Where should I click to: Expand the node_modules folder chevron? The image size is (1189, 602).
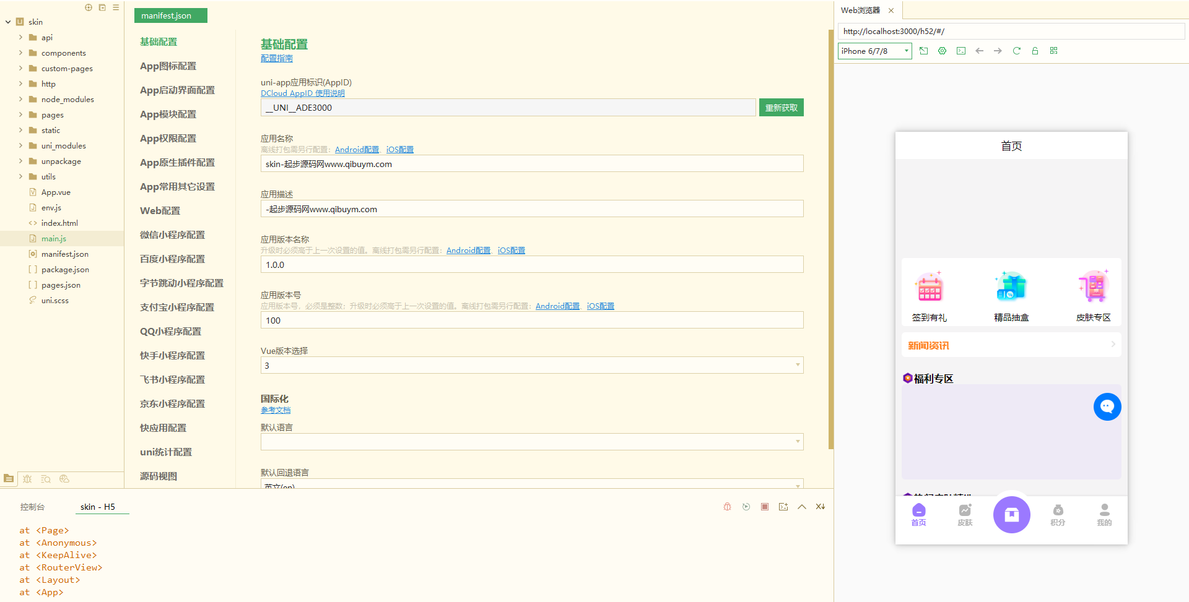coord(20,99)
